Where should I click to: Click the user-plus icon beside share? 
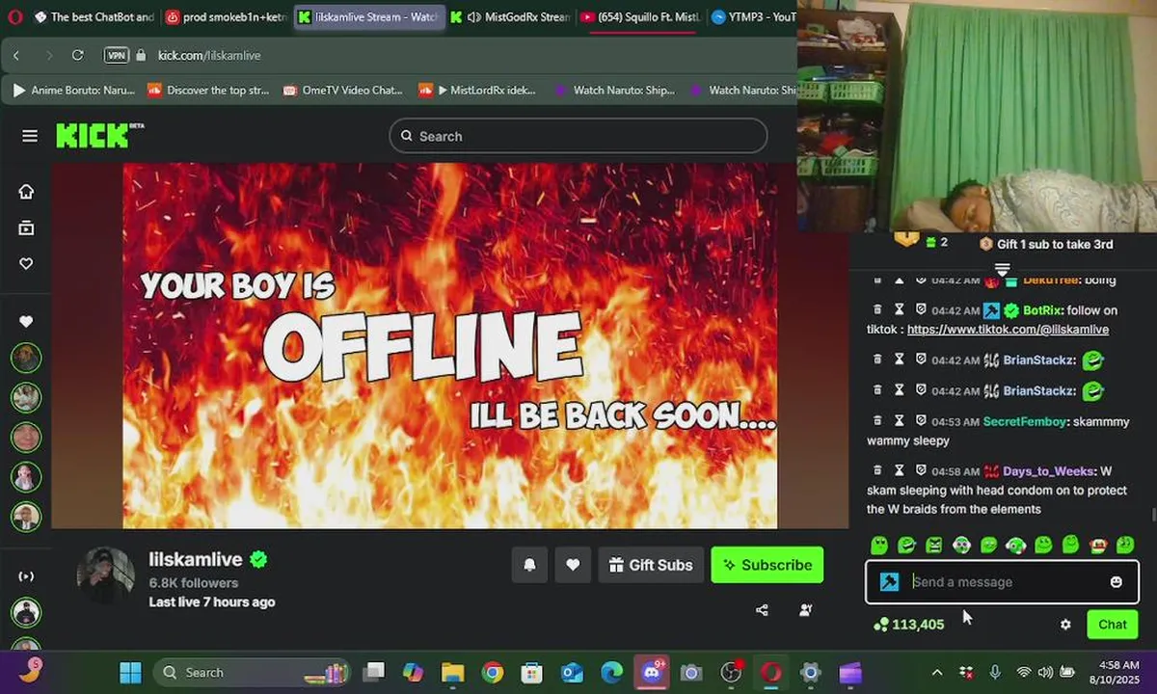tap(805, 609)
